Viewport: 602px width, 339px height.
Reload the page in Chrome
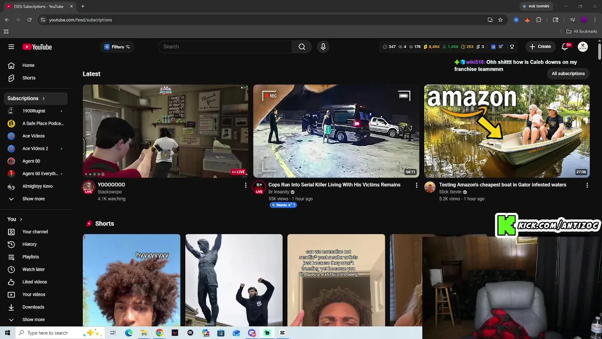click(x=29, y=20)
